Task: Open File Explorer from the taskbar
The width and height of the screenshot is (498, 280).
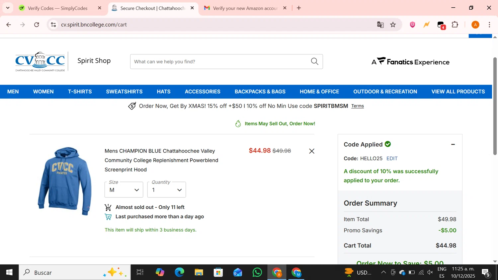Action: tap(199, 272)
